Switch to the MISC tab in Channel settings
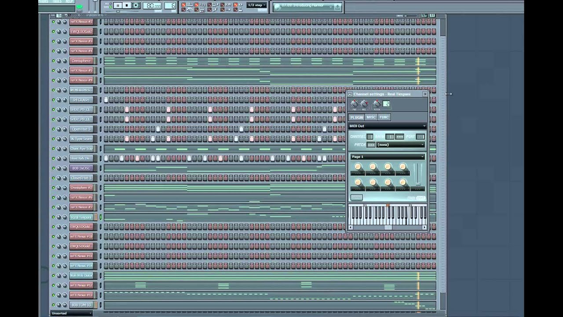This screenshot has height=317, width=563. [x=371, y=117]
